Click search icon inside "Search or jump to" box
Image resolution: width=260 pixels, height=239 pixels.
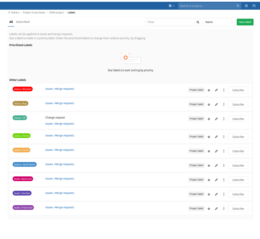point(238,6)
